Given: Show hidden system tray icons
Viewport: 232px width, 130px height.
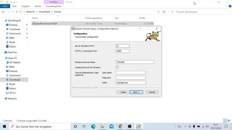Looking at the screenshot, I should pyautogui.click(x=185, y=126).
